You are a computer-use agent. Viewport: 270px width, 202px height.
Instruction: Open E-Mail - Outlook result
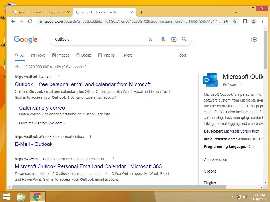33,144
